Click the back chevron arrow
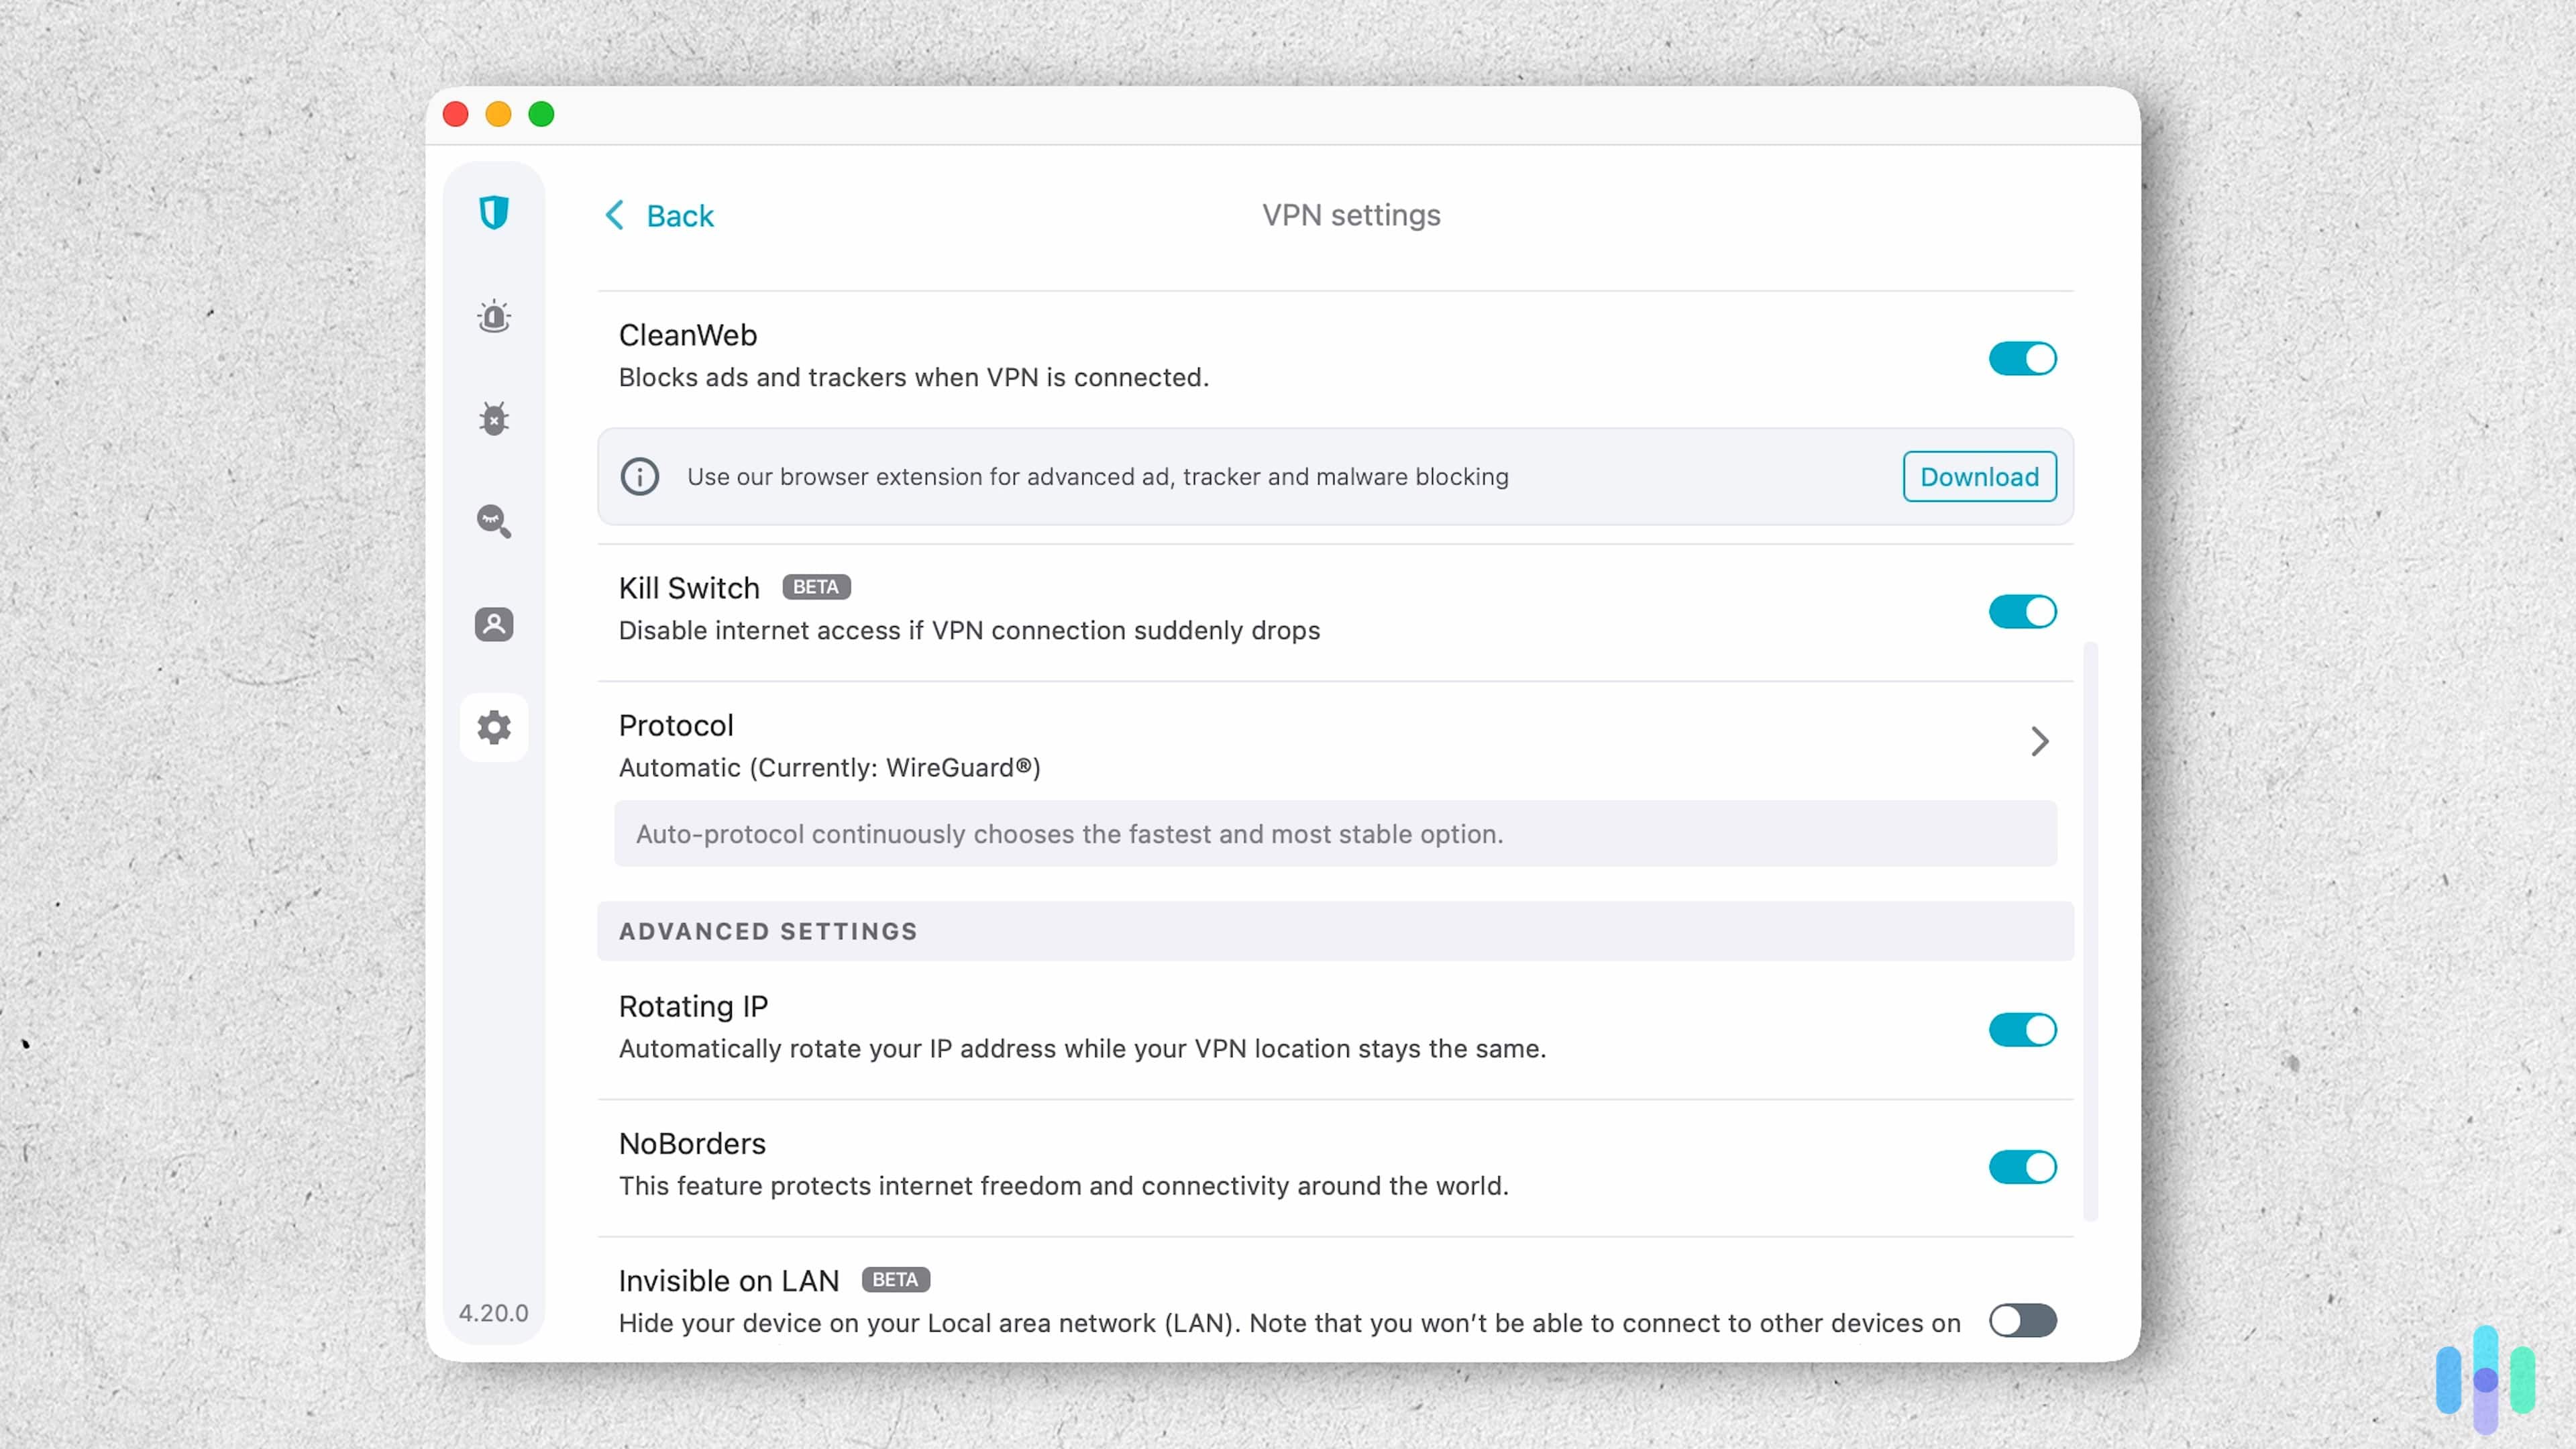Image resolution: width=2576 pixels, height=1449 pixels. tap(615, 215)
